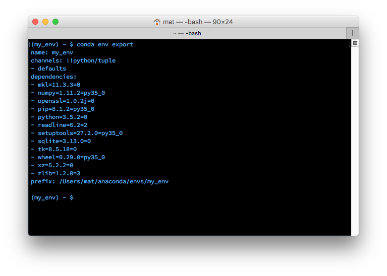Click the vertical scrollbar track of the terminal

click(355, 141)
